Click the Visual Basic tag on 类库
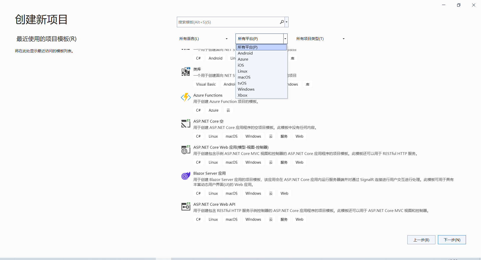Viewport: 481px width, 260px height. click(206, 84)
